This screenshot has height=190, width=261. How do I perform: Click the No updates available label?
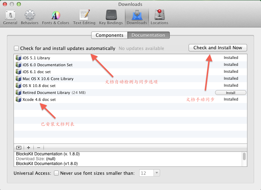[x=141, y=48]
